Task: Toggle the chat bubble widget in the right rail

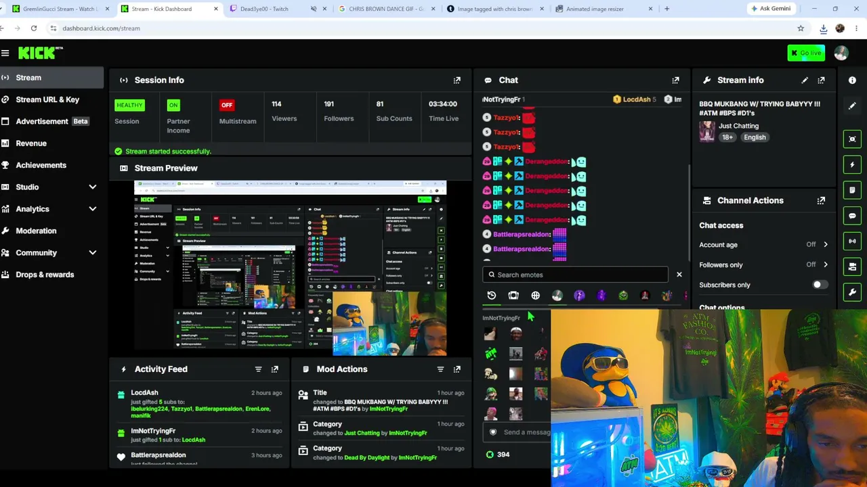Action: [x=852, y=216]
